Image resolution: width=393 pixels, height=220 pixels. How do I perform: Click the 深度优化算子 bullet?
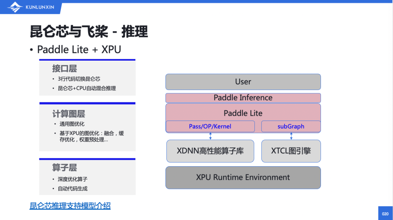click(x=72, y=179)
